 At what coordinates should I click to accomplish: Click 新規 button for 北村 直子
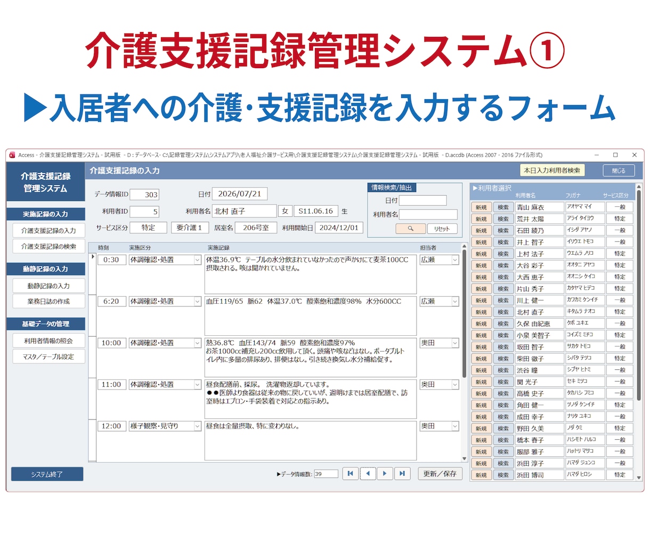pyautogui.click(x=481, y=312)
